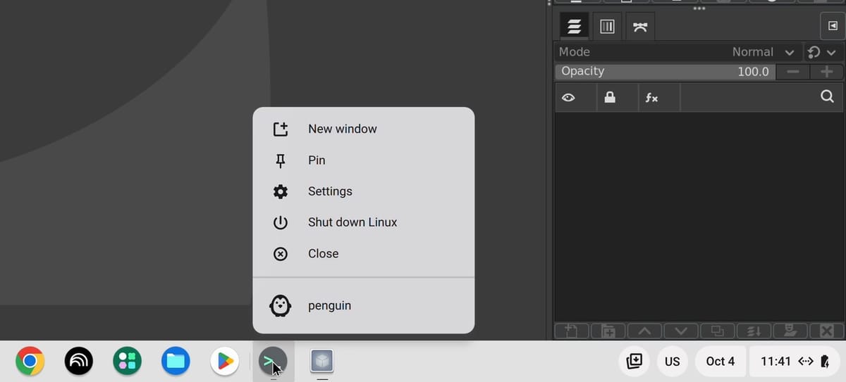Open the cube app icon on shelf
This screenshot has width=846, height=382.
tap(322, 362)
